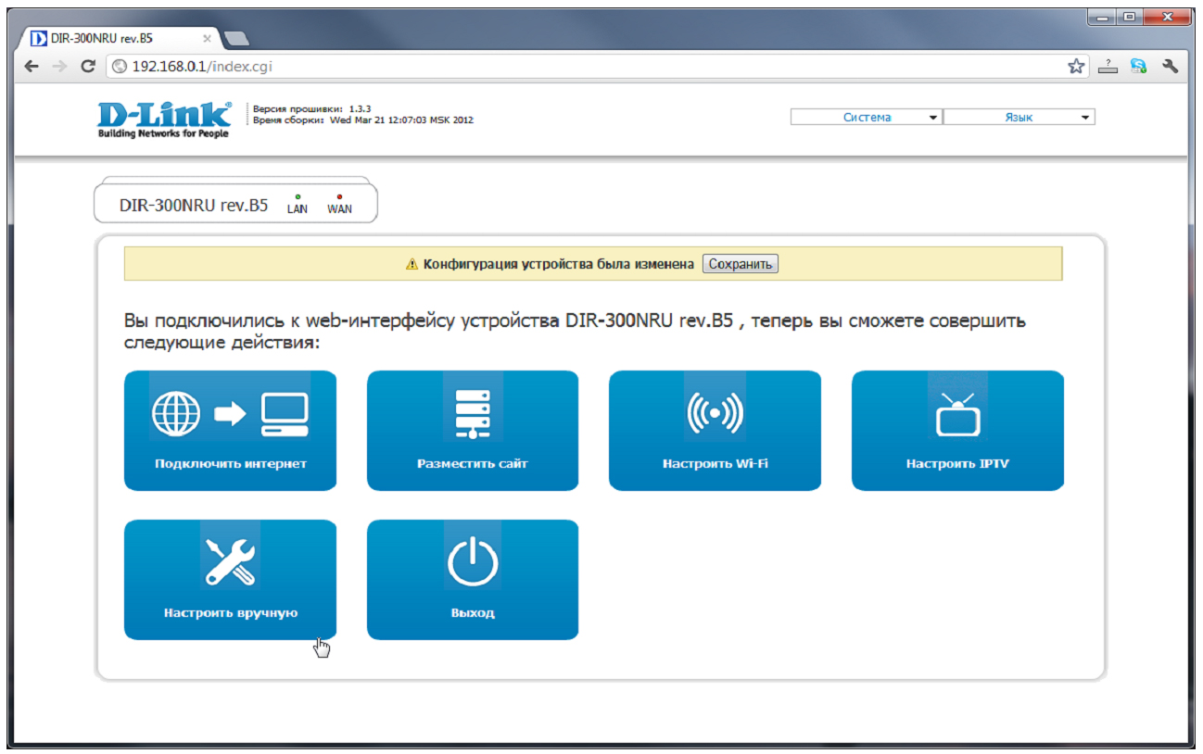The height and width of the screenshot is (754, 1203).
Task: Click the Настроить IPTV television tile
Action: pos(956,430)
